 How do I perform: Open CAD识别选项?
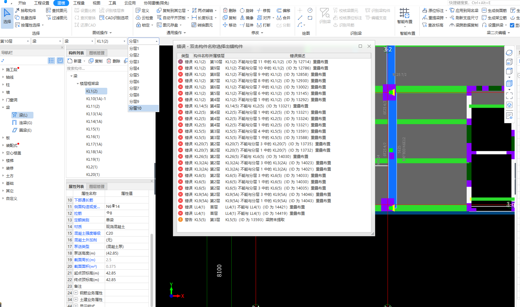click(x=114, y=18)
